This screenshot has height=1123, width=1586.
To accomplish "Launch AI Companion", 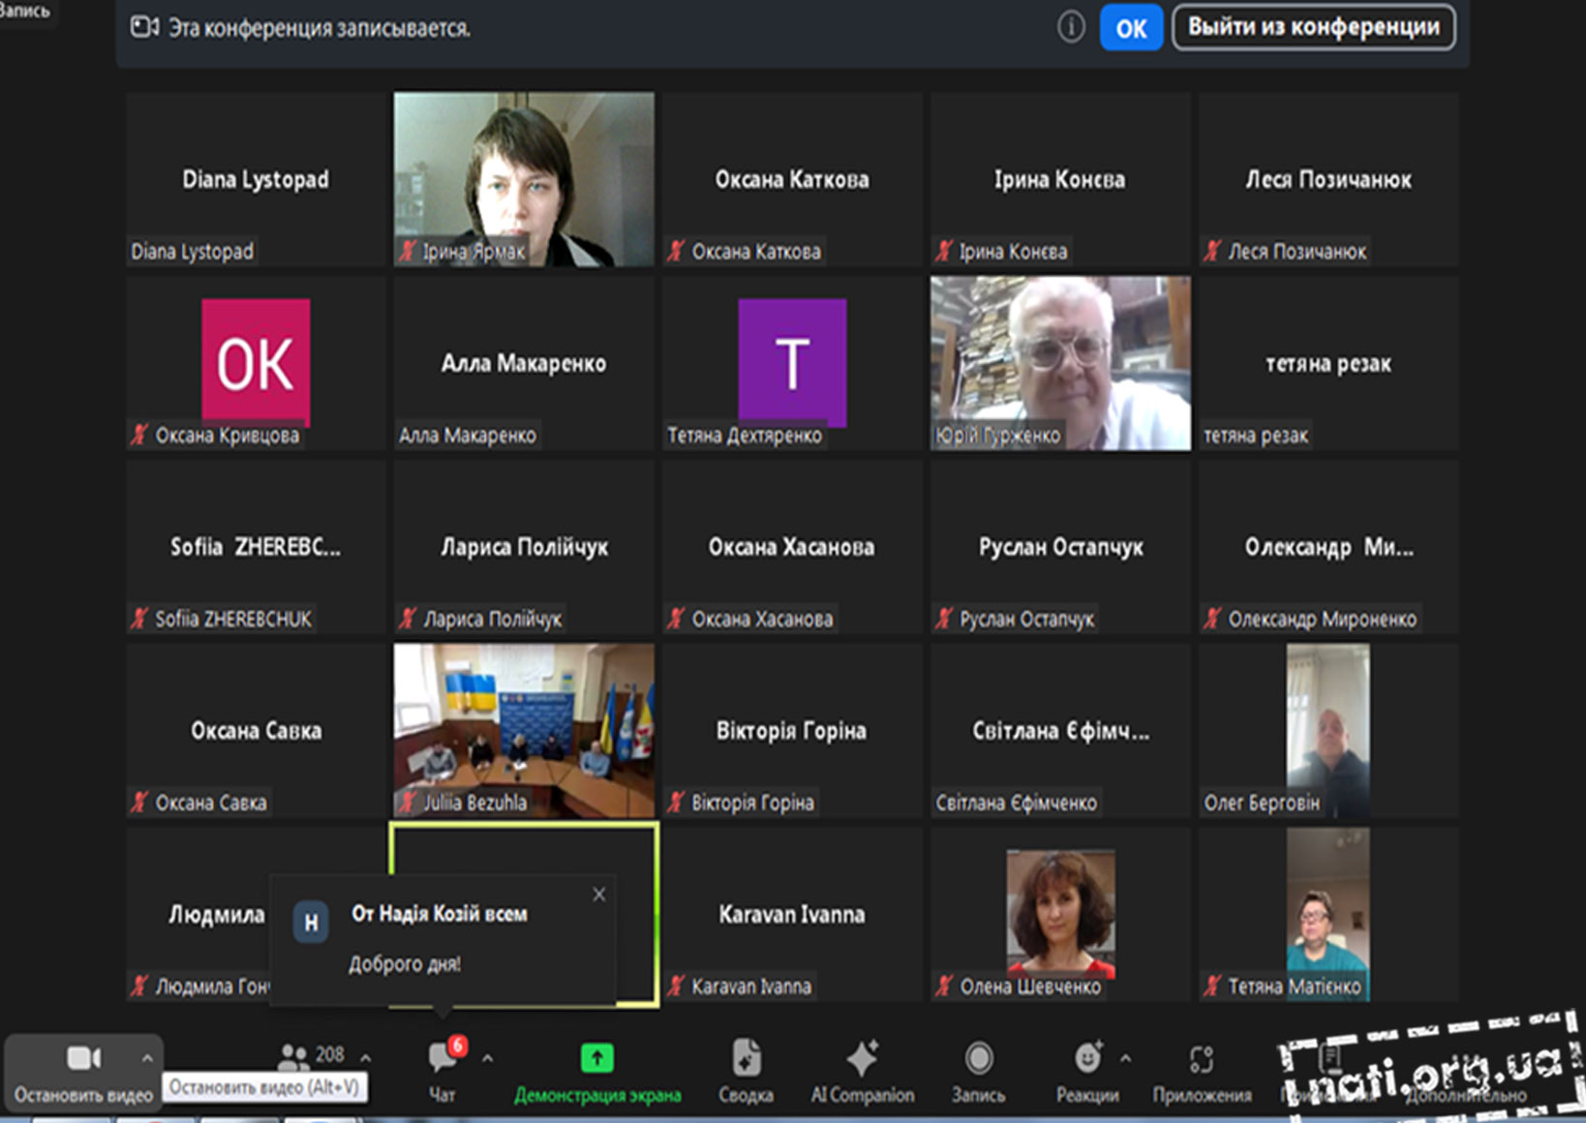I will pos(862,1060).
